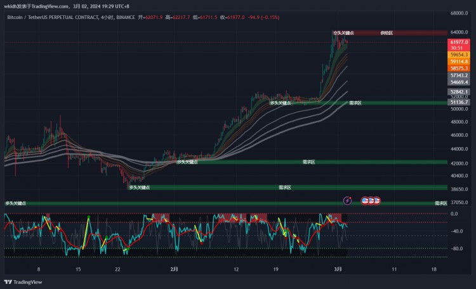Click the BINANCE exchange label
Image resolution: width=476 pixels, height=289 pixels.
click(x=126, y=17)
